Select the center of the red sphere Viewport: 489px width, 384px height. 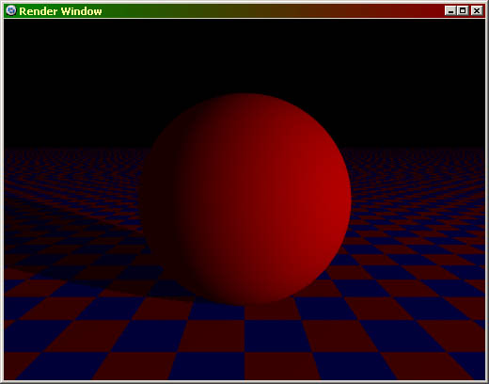(x=246, y=199)
